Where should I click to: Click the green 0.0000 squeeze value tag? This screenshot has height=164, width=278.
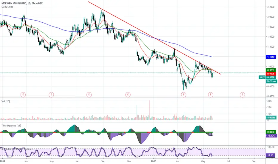click(271, 132)
